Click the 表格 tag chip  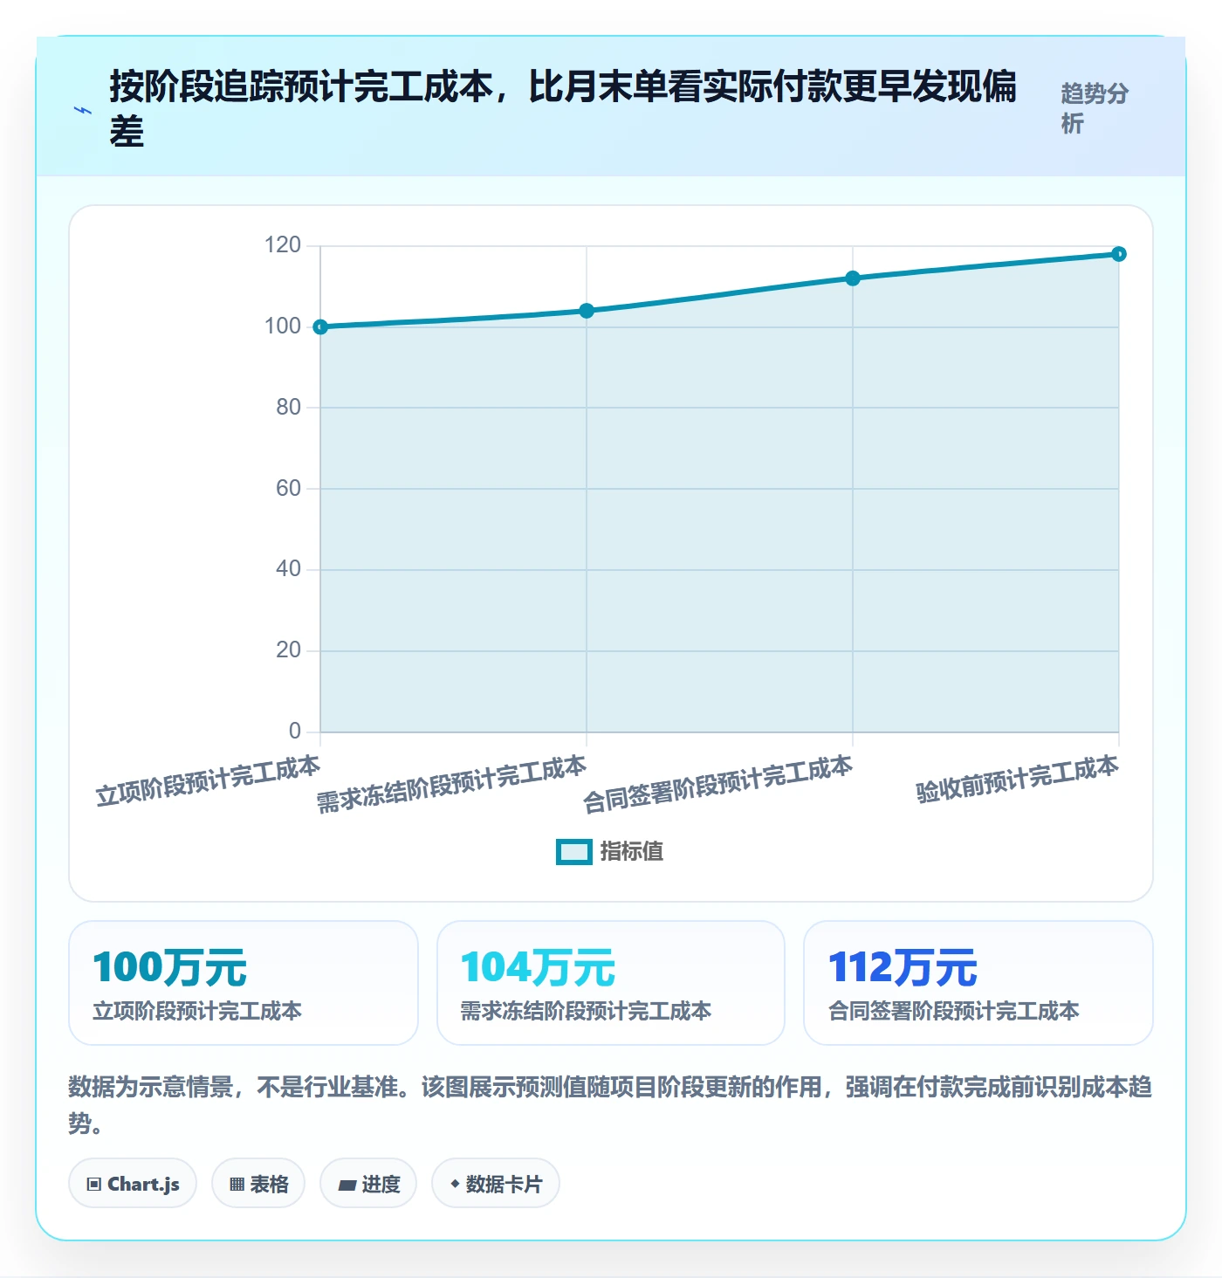(258, 1184)
